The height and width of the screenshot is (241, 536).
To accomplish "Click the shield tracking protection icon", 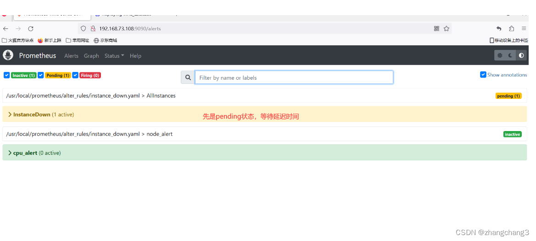I will tap(84, 29).
